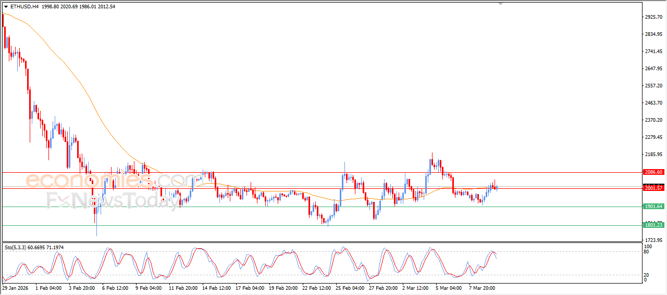Select the red 2086.60 price label
Viewport: 667px width, 295px height.
point(653,172)
